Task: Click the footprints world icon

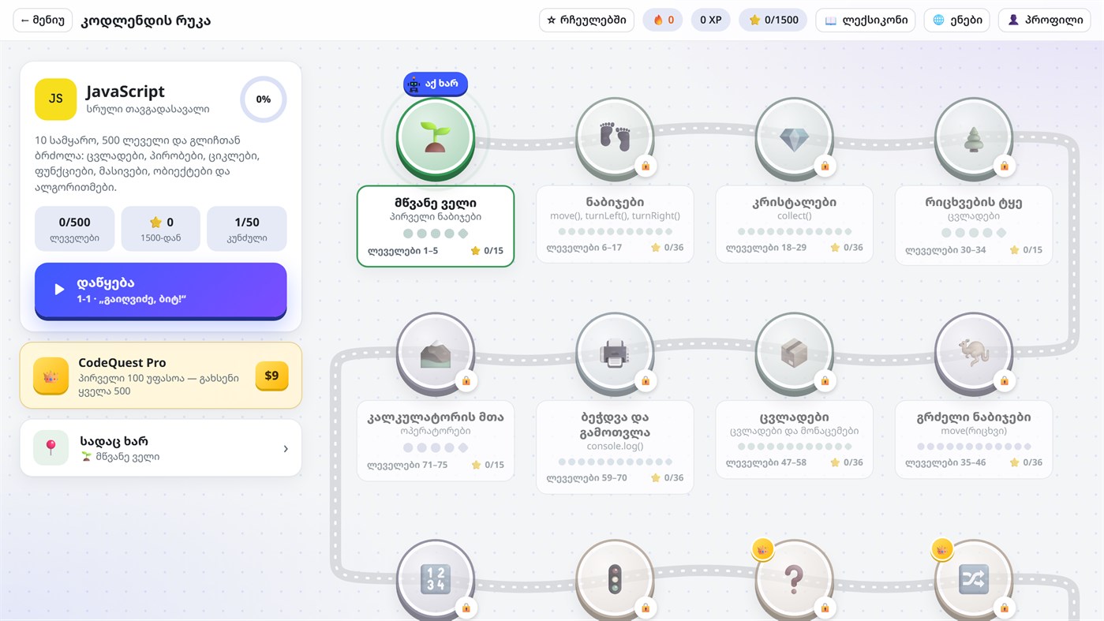Action: 615,137
